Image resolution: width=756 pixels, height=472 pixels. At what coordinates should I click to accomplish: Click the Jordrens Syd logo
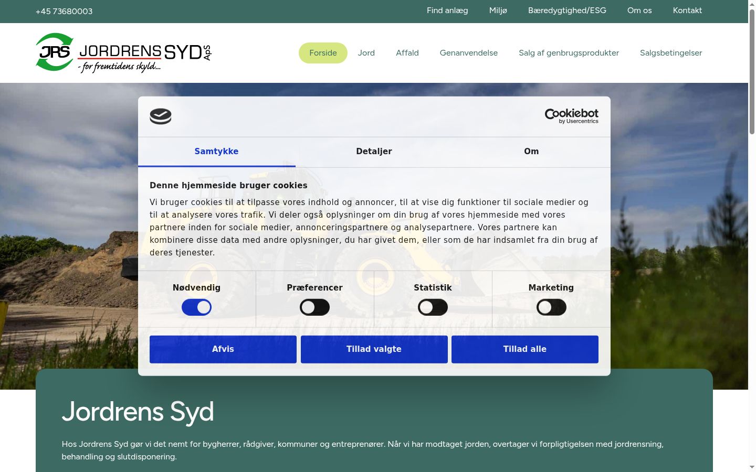123,52
